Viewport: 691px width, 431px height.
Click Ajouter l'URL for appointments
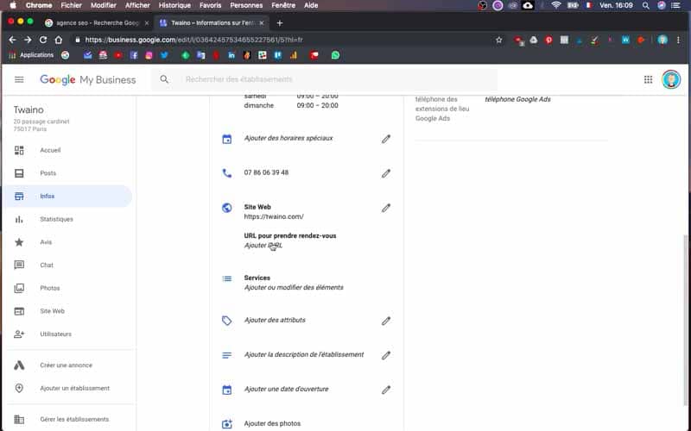tap(263, 246)
